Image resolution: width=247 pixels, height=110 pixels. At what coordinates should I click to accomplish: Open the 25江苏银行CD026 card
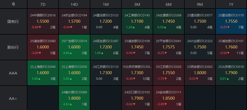point(169,73)
